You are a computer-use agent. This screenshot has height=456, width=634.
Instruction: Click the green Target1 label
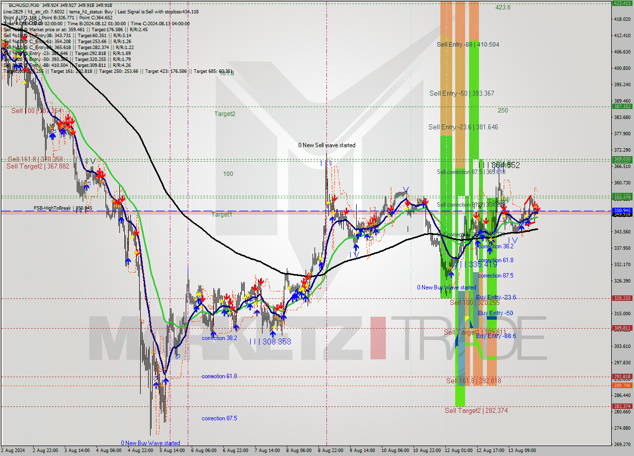pos(222,215)
